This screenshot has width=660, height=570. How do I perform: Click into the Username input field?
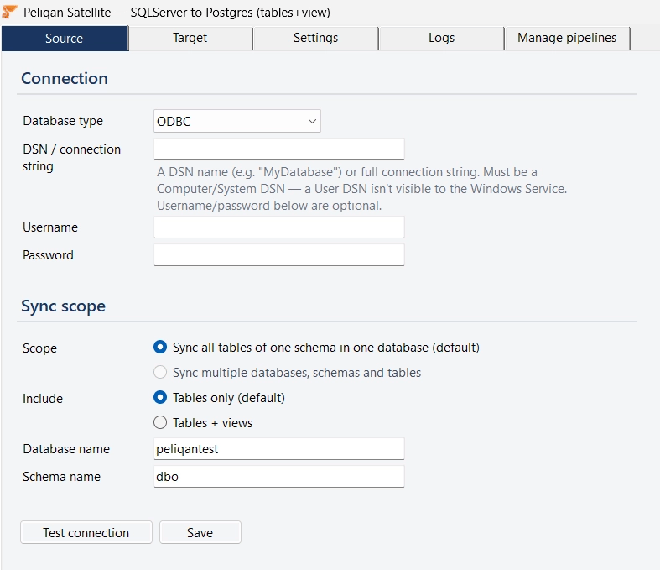click(279, 227)
